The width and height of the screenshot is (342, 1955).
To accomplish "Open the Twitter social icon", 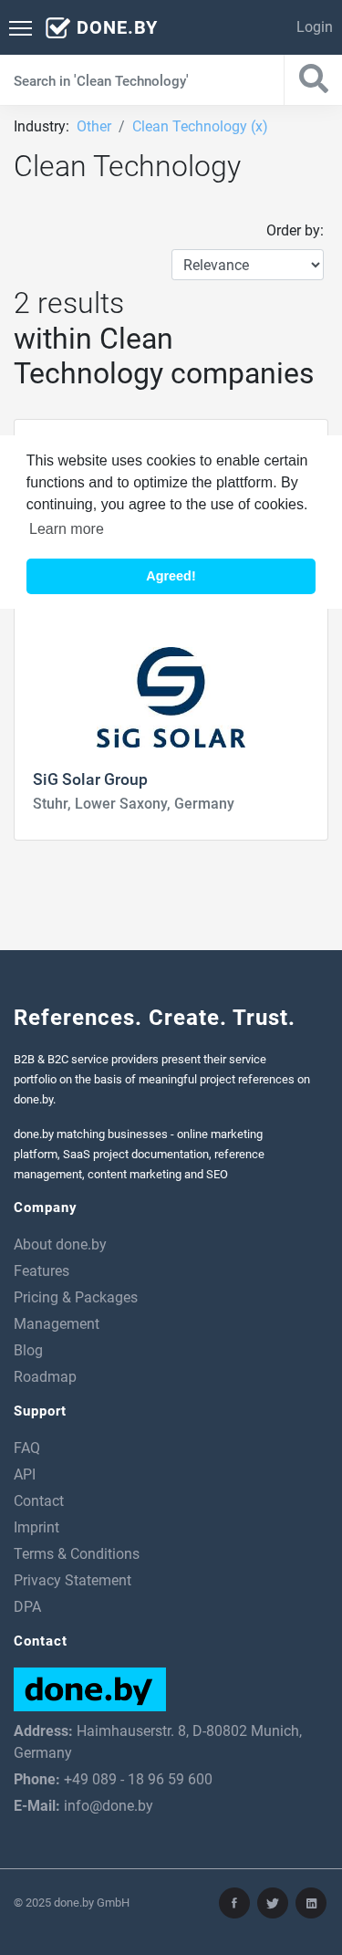I will point(273,1903).
